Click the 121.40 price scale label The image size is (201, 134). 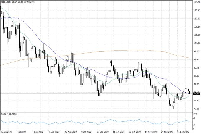coord(197,2)
